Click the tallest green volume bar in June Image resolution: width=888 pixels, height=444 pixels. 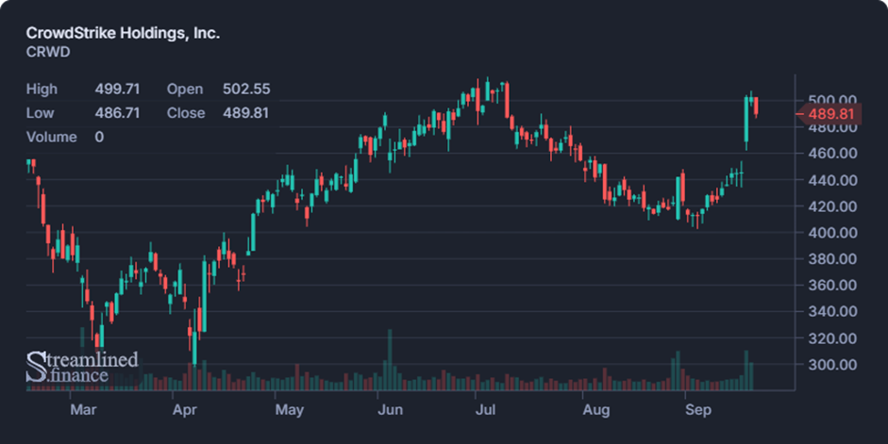click(390, 359)
